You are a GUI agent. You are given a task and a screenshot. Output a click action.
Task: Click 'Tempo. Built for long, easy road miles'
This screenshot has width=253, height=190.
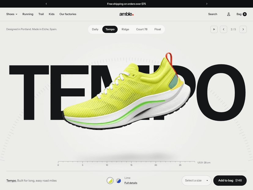click(31, 181)
